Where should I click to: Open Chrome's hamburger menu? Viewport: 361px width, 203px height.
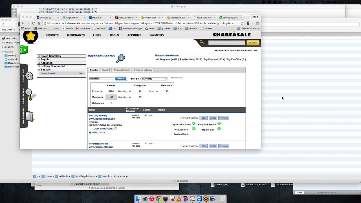pyautogui.click(x=257, y=23)
